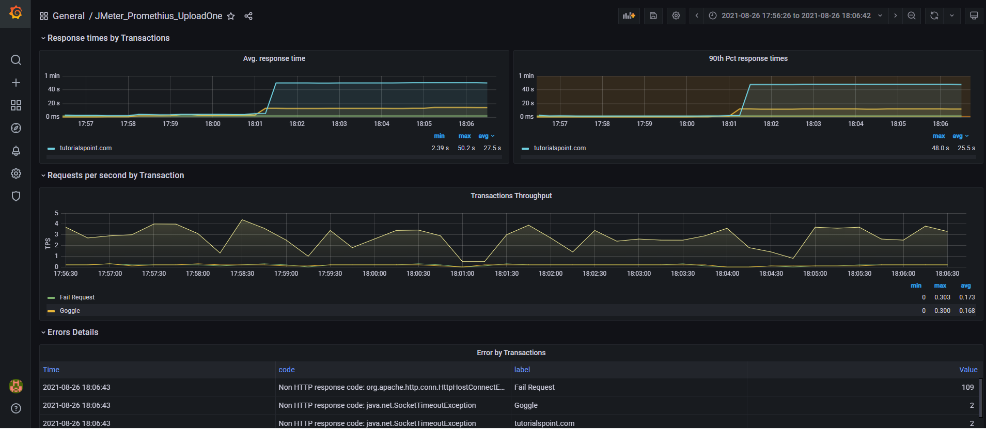
Task: Click the General folder breadcrumb link
Action: click(x=68, y=16)
